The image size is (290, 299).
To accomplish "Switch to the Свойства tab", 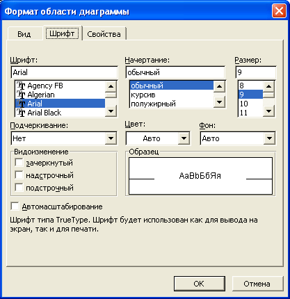I will click(104, 34).
